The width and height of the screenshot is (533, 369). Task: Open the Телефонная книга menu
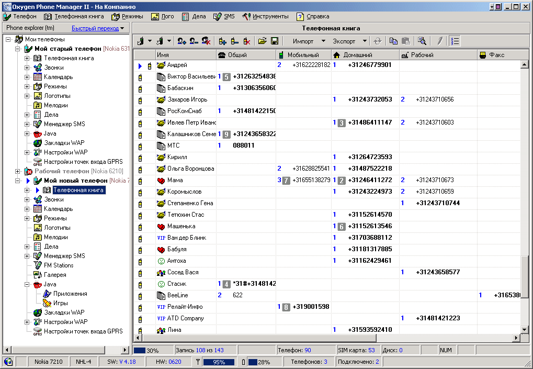tap(74, 16)
